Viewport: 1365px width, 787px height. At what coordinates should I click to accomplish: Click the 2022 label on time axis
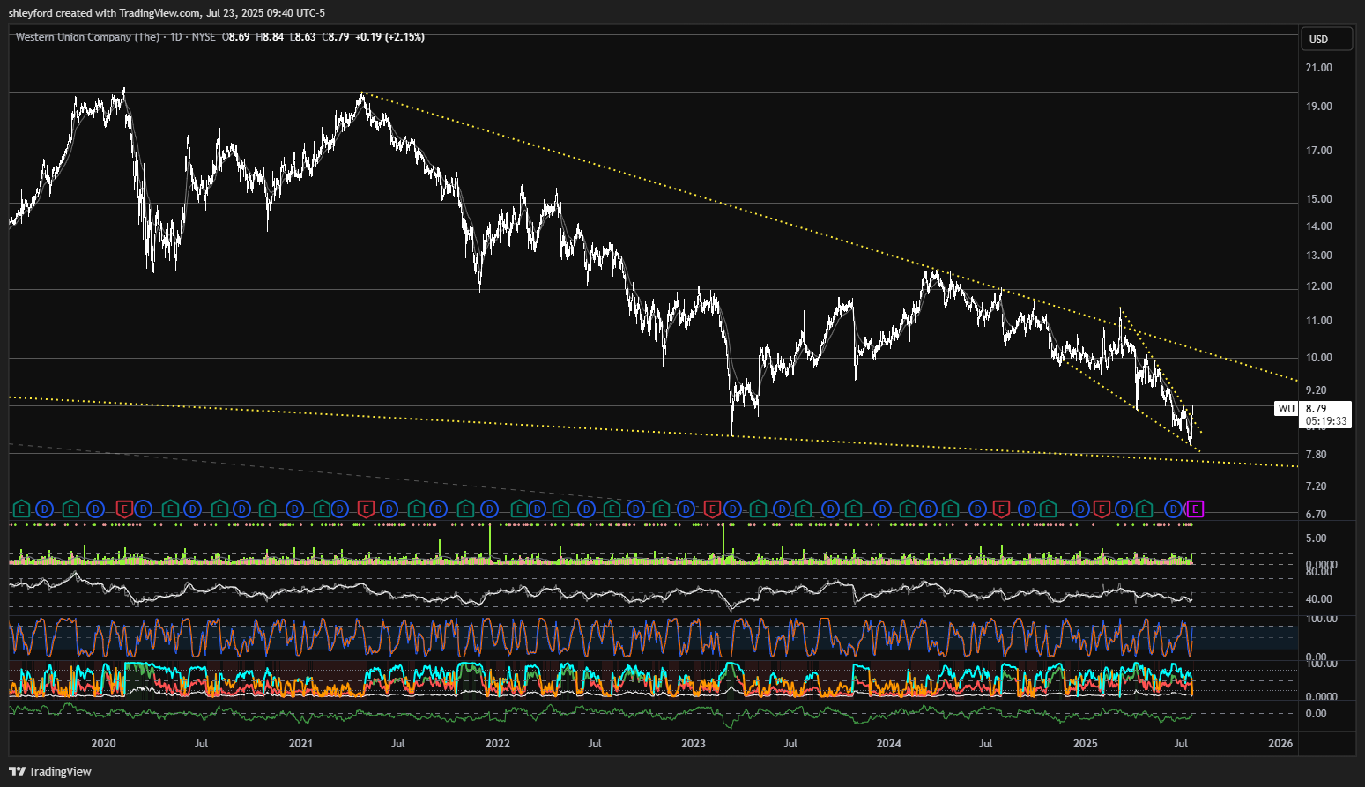click(x=498, y=744)
